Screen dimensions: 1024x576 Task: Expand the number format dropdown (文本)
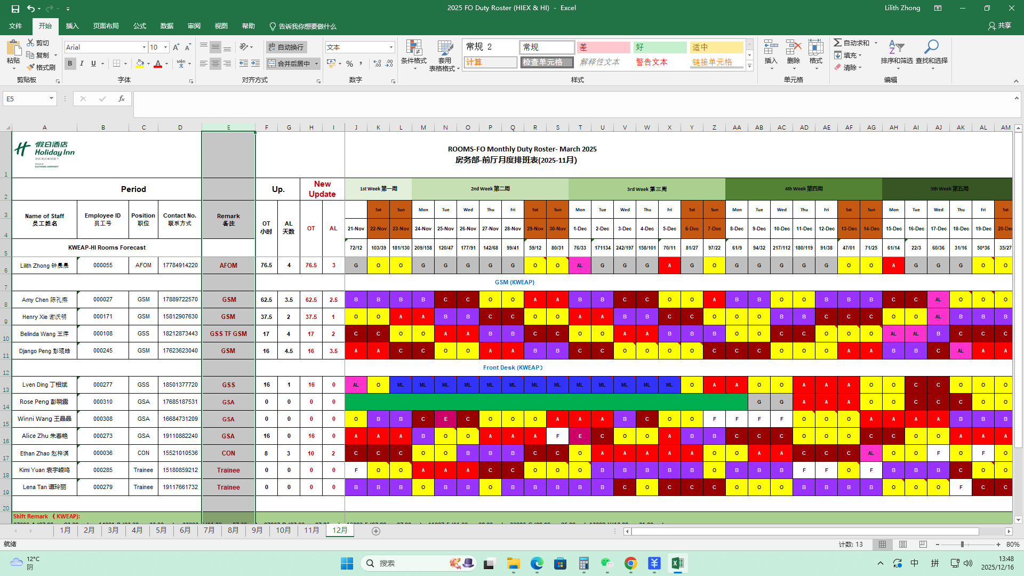pos(391,47)
